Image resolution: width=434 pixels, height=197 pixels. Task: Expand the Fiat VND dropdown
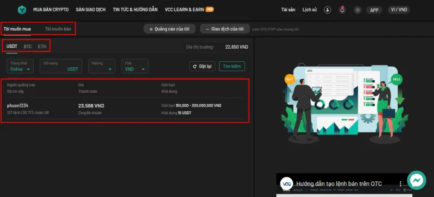pyautogui.click(x=135, y=66)
